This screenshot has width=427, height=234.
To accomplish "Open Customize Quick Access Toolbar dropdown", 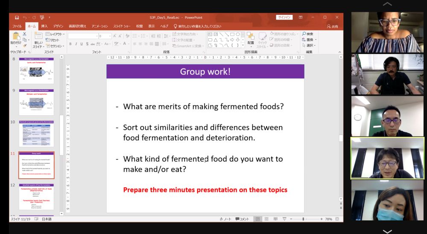I will pos(50,17).
